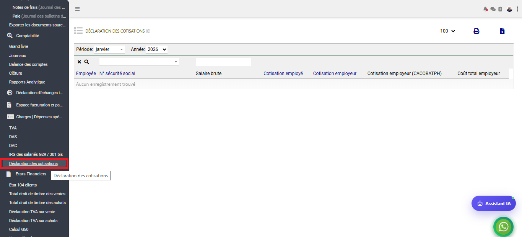The image size is (522, 237).
Task: Sort by Cotisation employé column
Action: coord(283,74)
